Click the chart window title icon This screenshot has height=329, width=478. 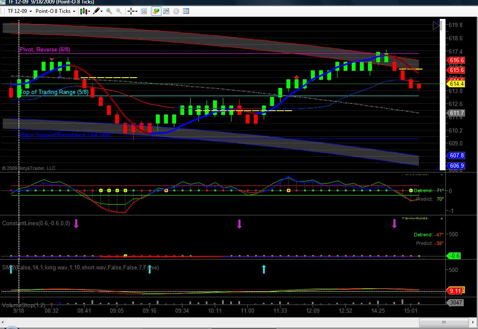3,2
